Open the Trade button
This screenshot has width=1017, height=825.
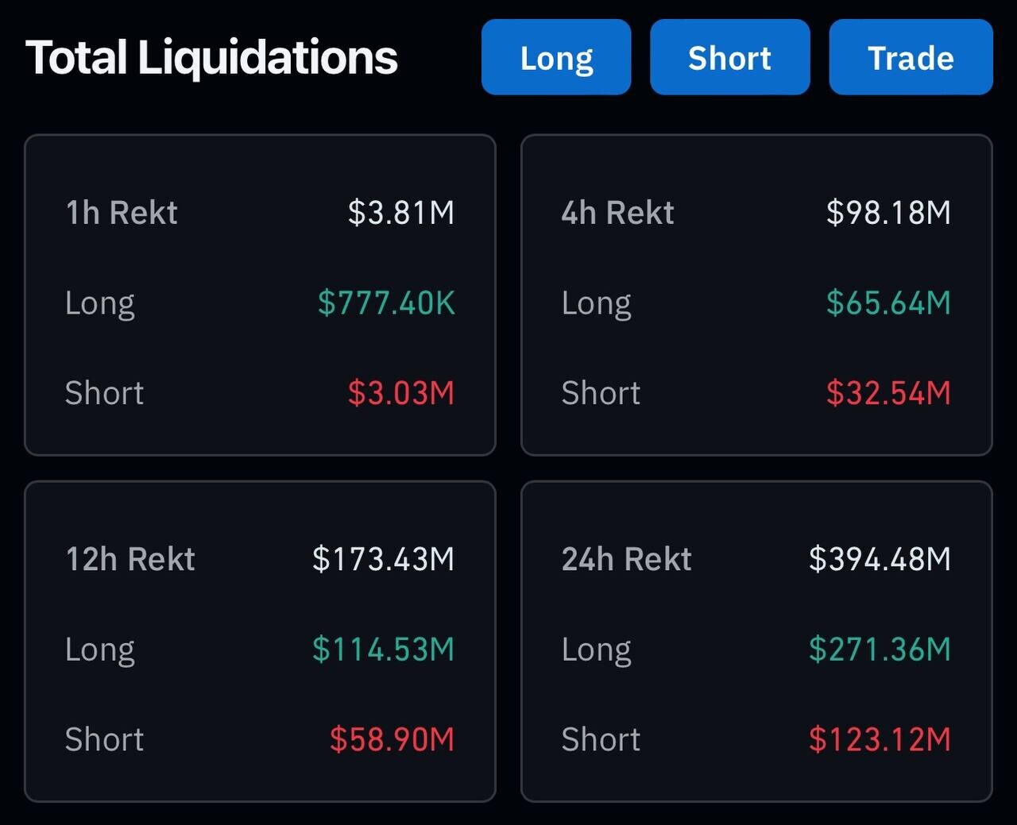[911, 57]
